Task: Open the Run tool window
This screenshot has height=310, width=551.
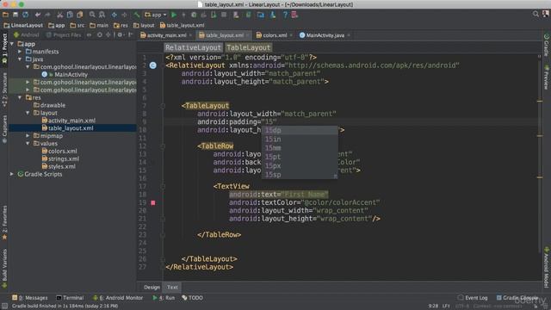Action: click(164, 298)
